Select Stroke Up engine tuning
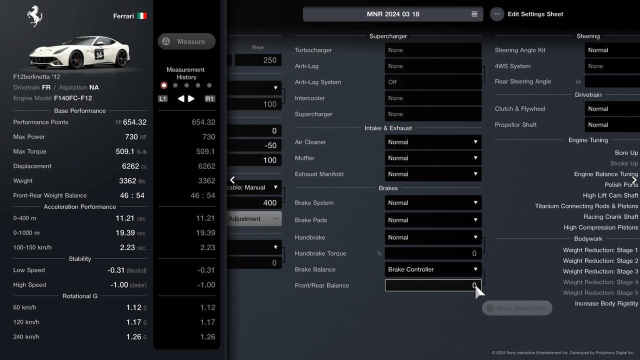640x360 pixels. click(624, 163)
